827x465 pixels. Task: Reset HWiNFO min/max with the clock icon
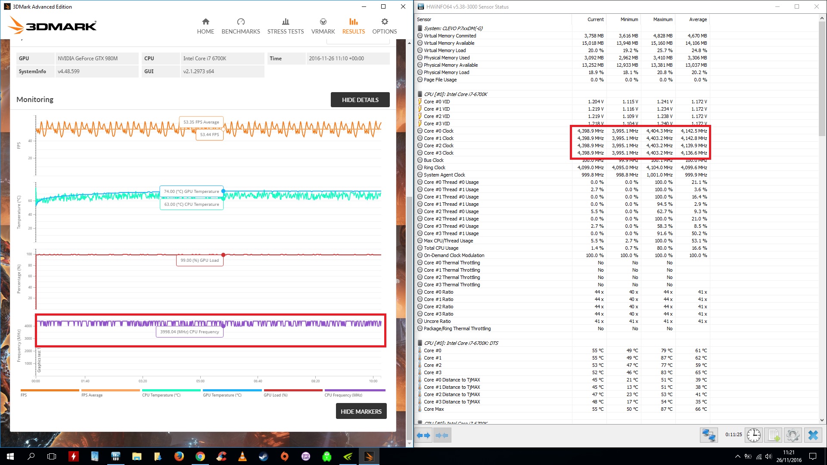pyautogui.click(x=753, y=435)
